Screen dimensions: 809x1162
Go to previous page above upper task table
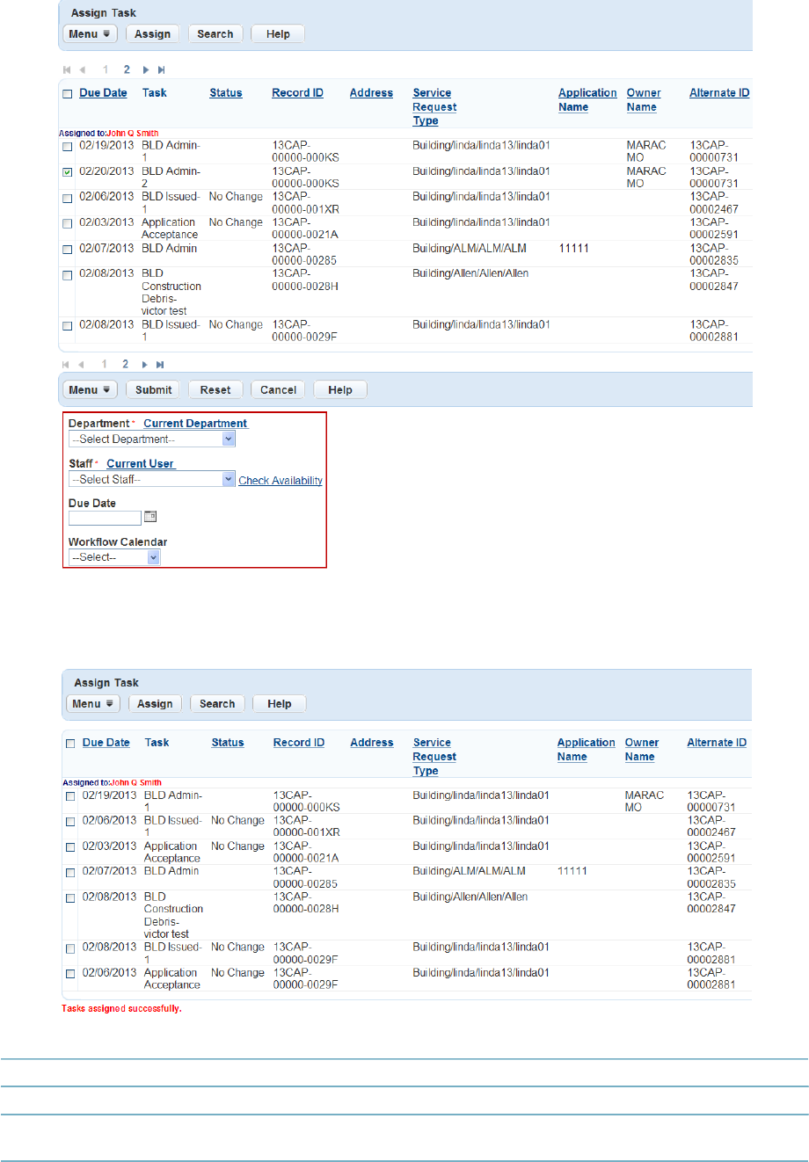click(x=83, y=69)
